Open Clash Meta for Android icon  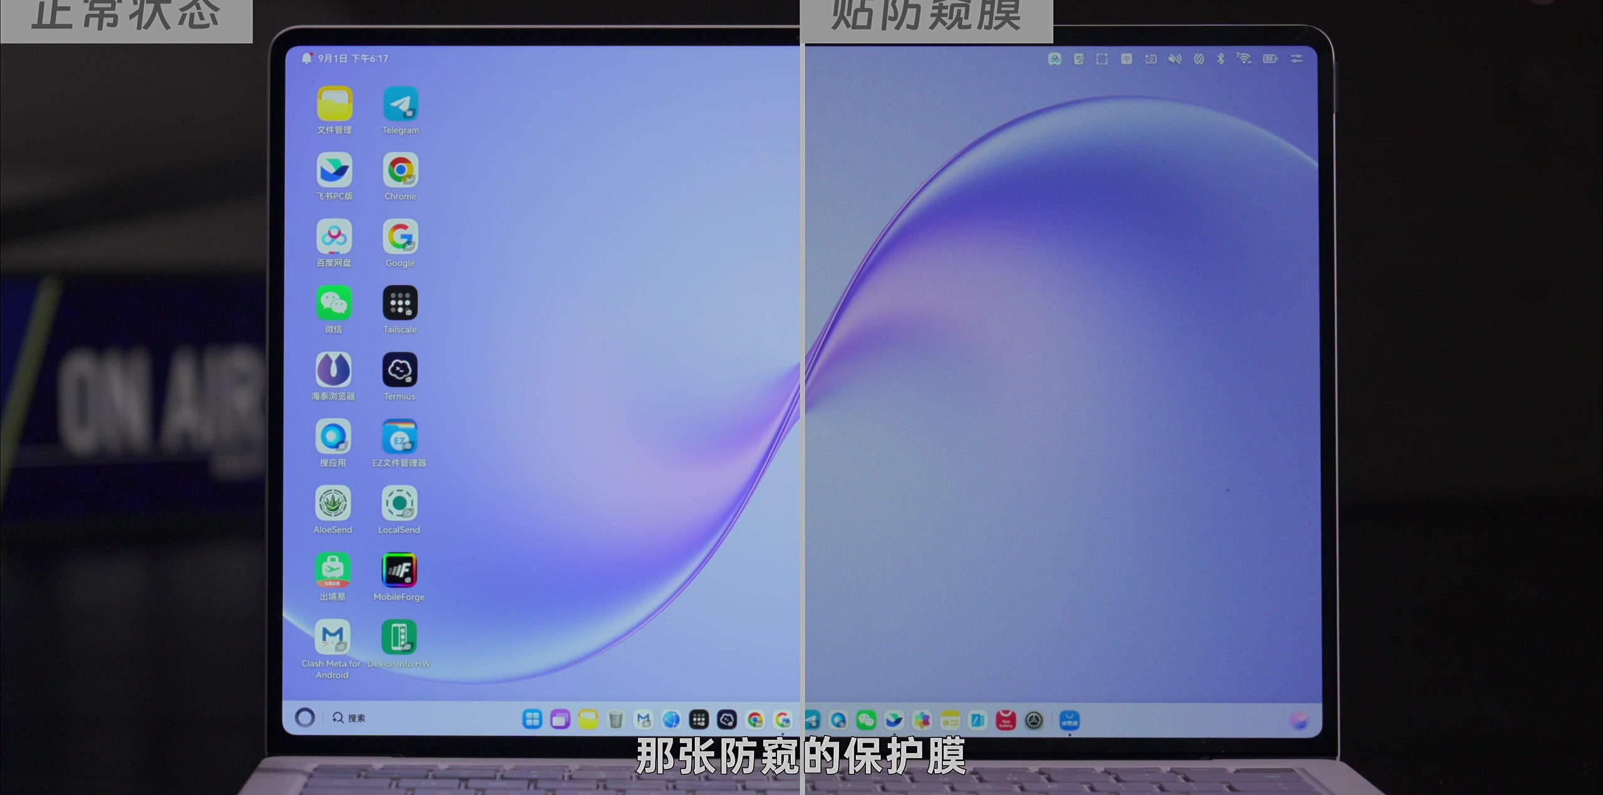[x=332, y=637]
